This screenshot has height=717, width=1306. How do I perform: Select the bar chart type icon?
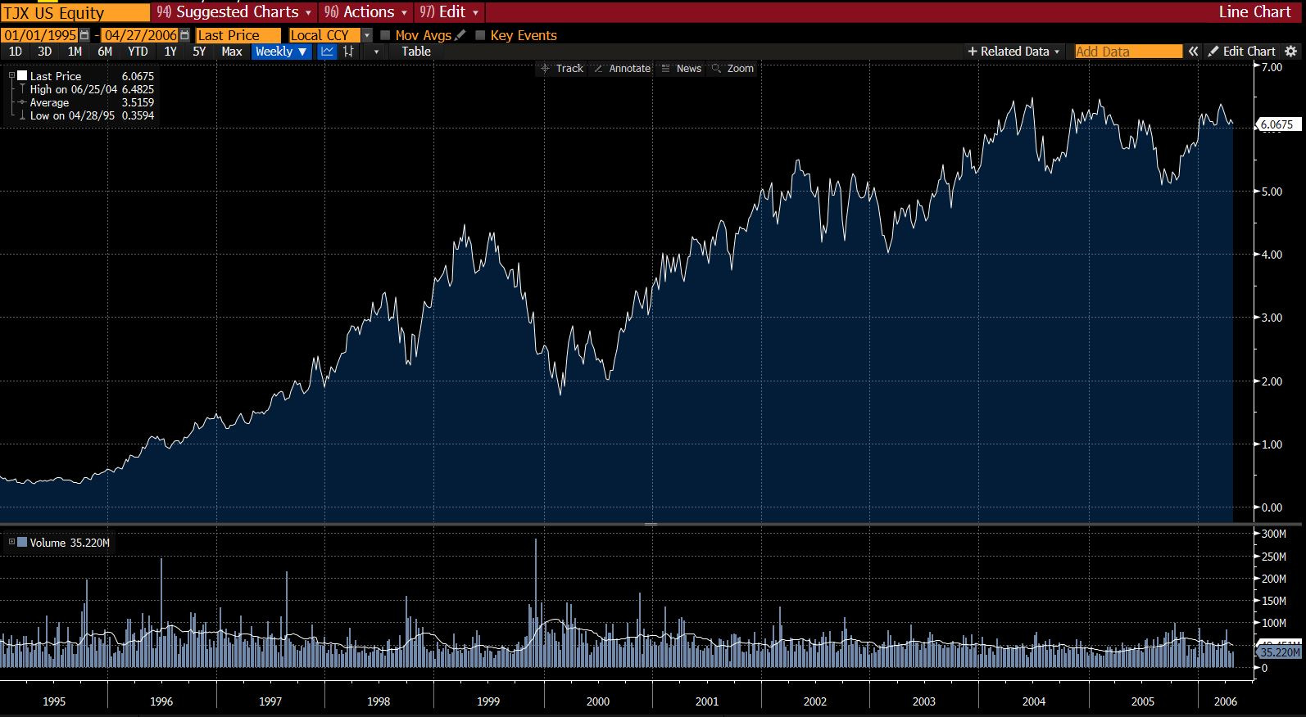click(x=348, y=52)
